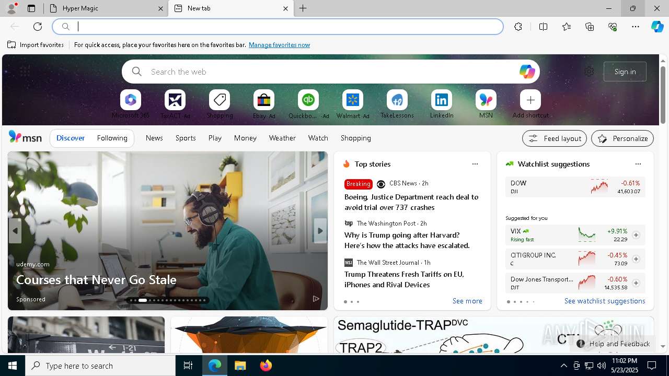The image size is (669, 376).
Task: Open the TakeLessons shortcut tile
Action: 397,104
